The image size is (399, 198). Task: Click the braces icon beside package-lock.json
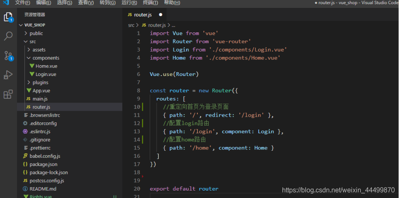point(25,173)
